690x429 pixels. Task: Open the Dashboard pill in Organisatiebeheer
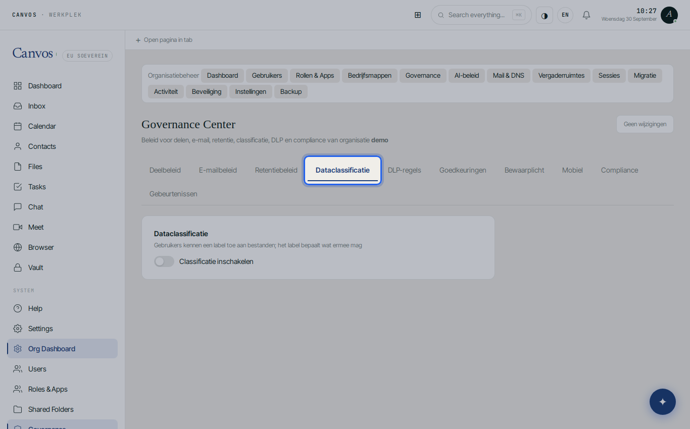click(x=222, y=76)
